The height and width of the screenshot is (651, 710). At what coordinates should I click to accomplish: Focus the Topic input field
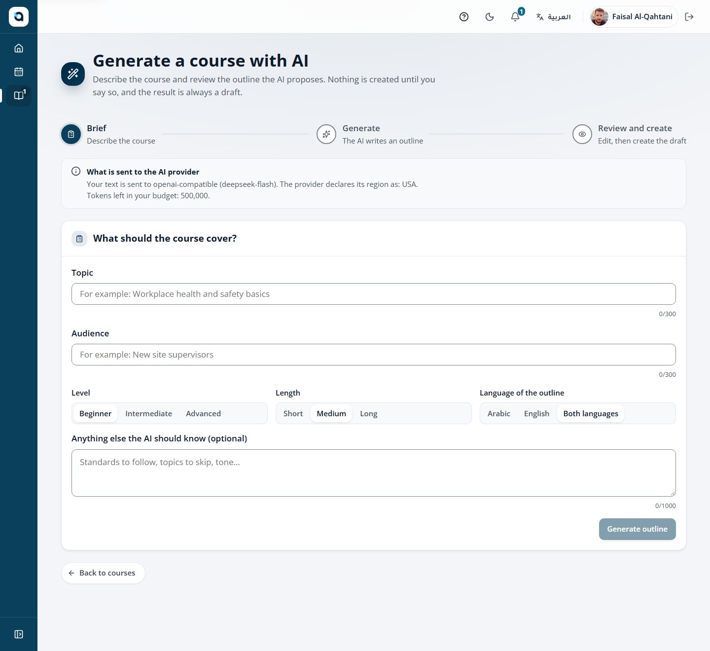coord(374,294)
